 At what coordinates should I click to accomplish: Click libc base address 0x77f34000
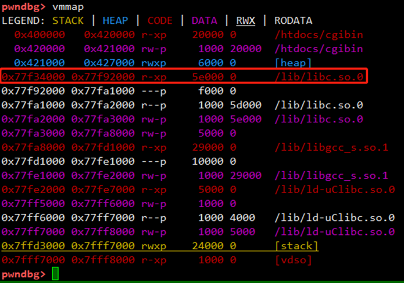33,77
